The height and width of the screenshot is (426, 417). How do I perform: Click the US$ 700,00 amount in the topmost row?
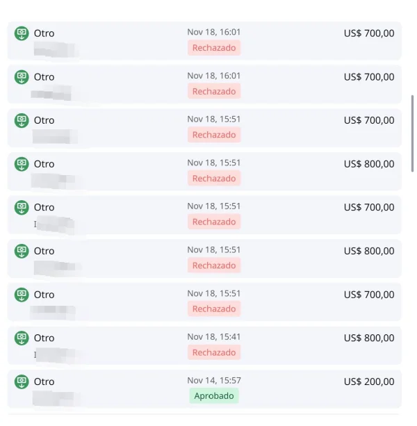coord(368,33)
